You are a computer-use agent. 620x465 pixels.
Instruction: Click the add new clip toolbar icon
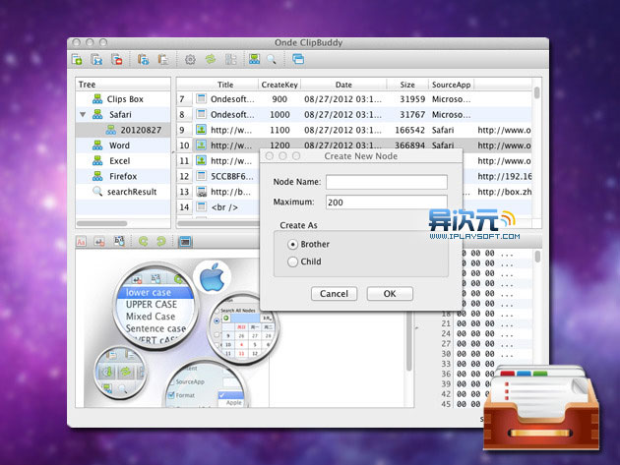tap(77, 60)
